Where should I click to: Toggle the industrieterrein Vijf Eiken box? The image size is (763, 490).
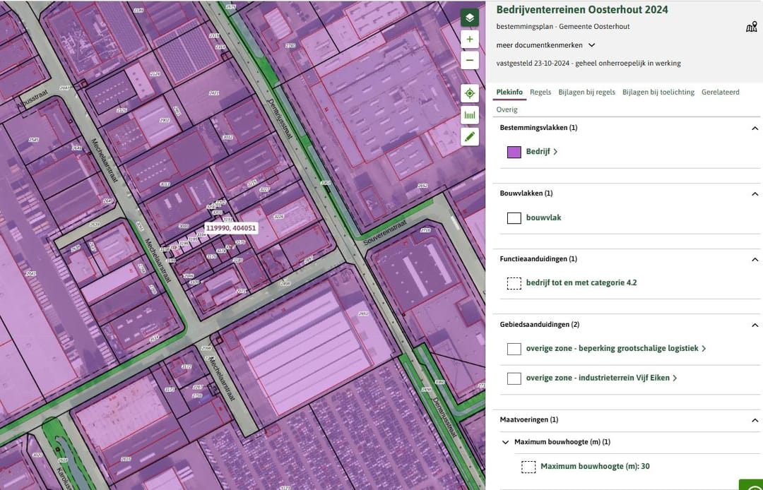click(x=514, y=378)
